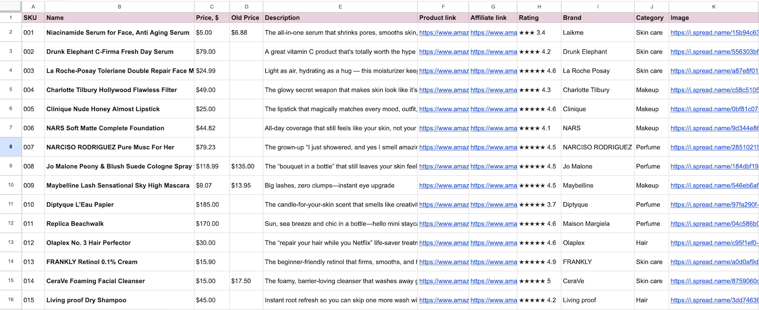This screenshot has width=759, height=310.
Task: Select the 3.4 star rating cell
Action: 539,32
